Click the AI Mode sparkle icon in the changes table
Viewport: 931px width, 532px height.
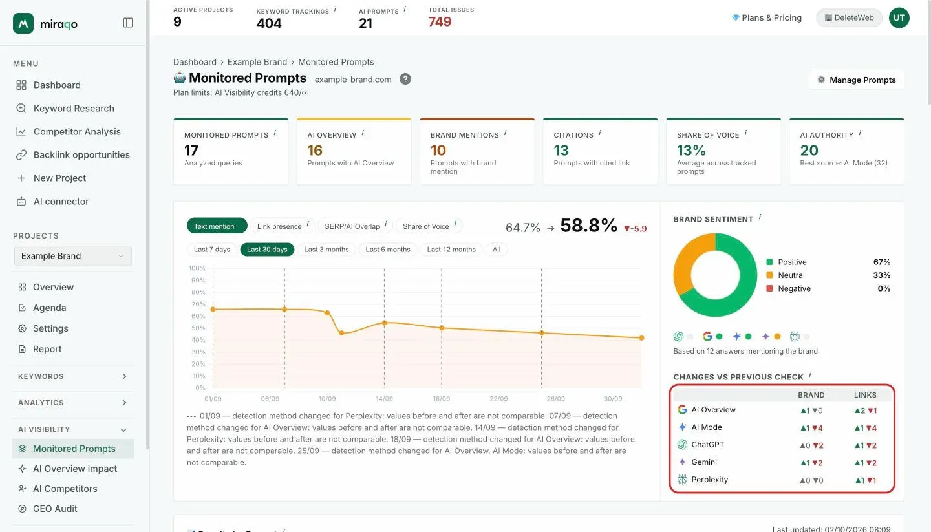[681, 427]
